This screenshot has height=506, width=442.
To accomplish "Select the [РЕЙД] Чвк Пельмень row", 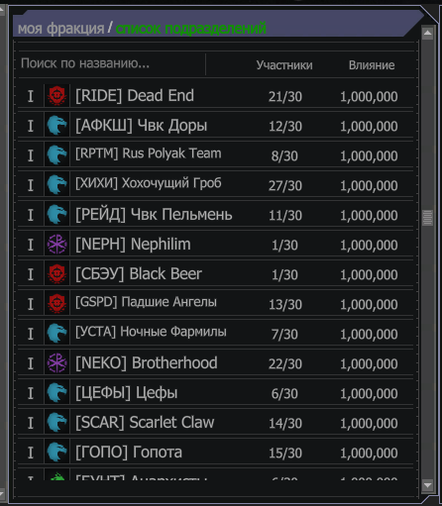I will pyautogui.click(x=215, y=215).
